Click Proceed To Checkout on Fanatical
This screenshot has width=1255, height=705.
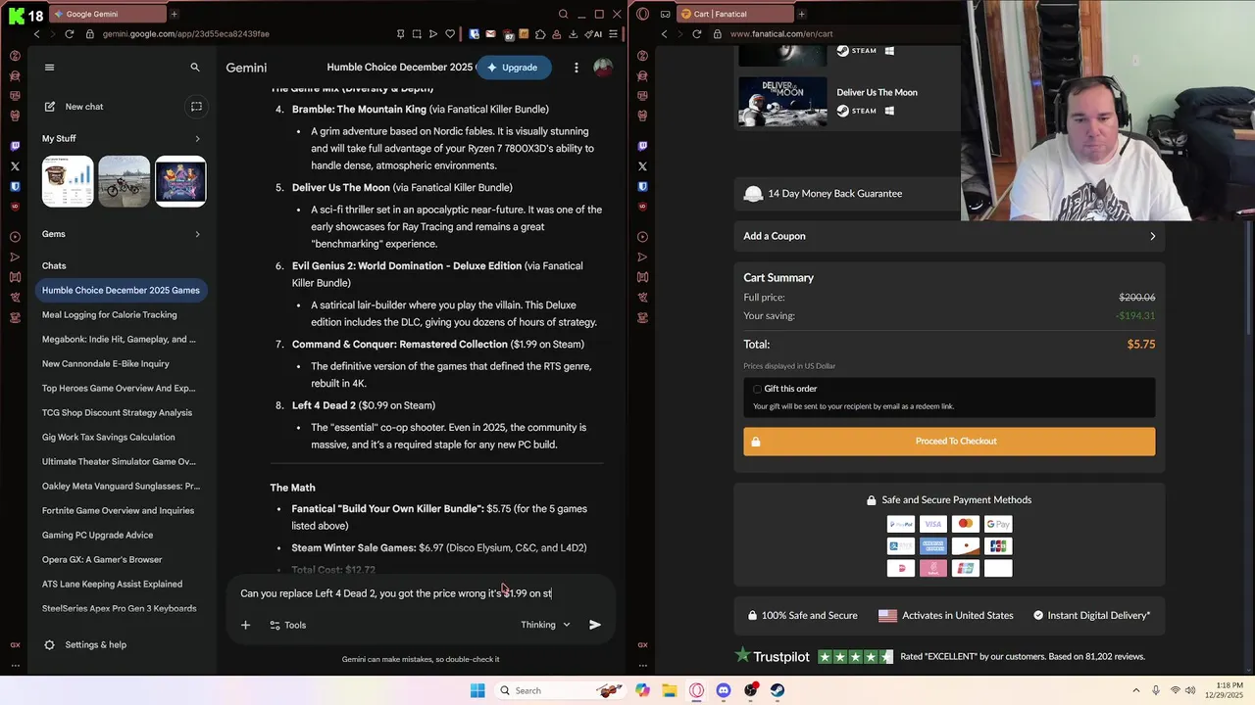(x=949, y=442)
